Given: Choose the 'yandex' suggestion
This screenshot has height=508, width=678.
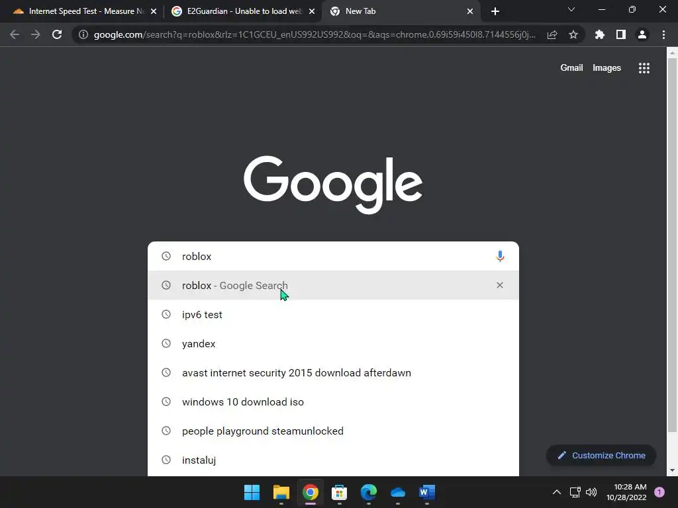Looking at the screenshot, I should pyautogui.click(x=334, y=343).
